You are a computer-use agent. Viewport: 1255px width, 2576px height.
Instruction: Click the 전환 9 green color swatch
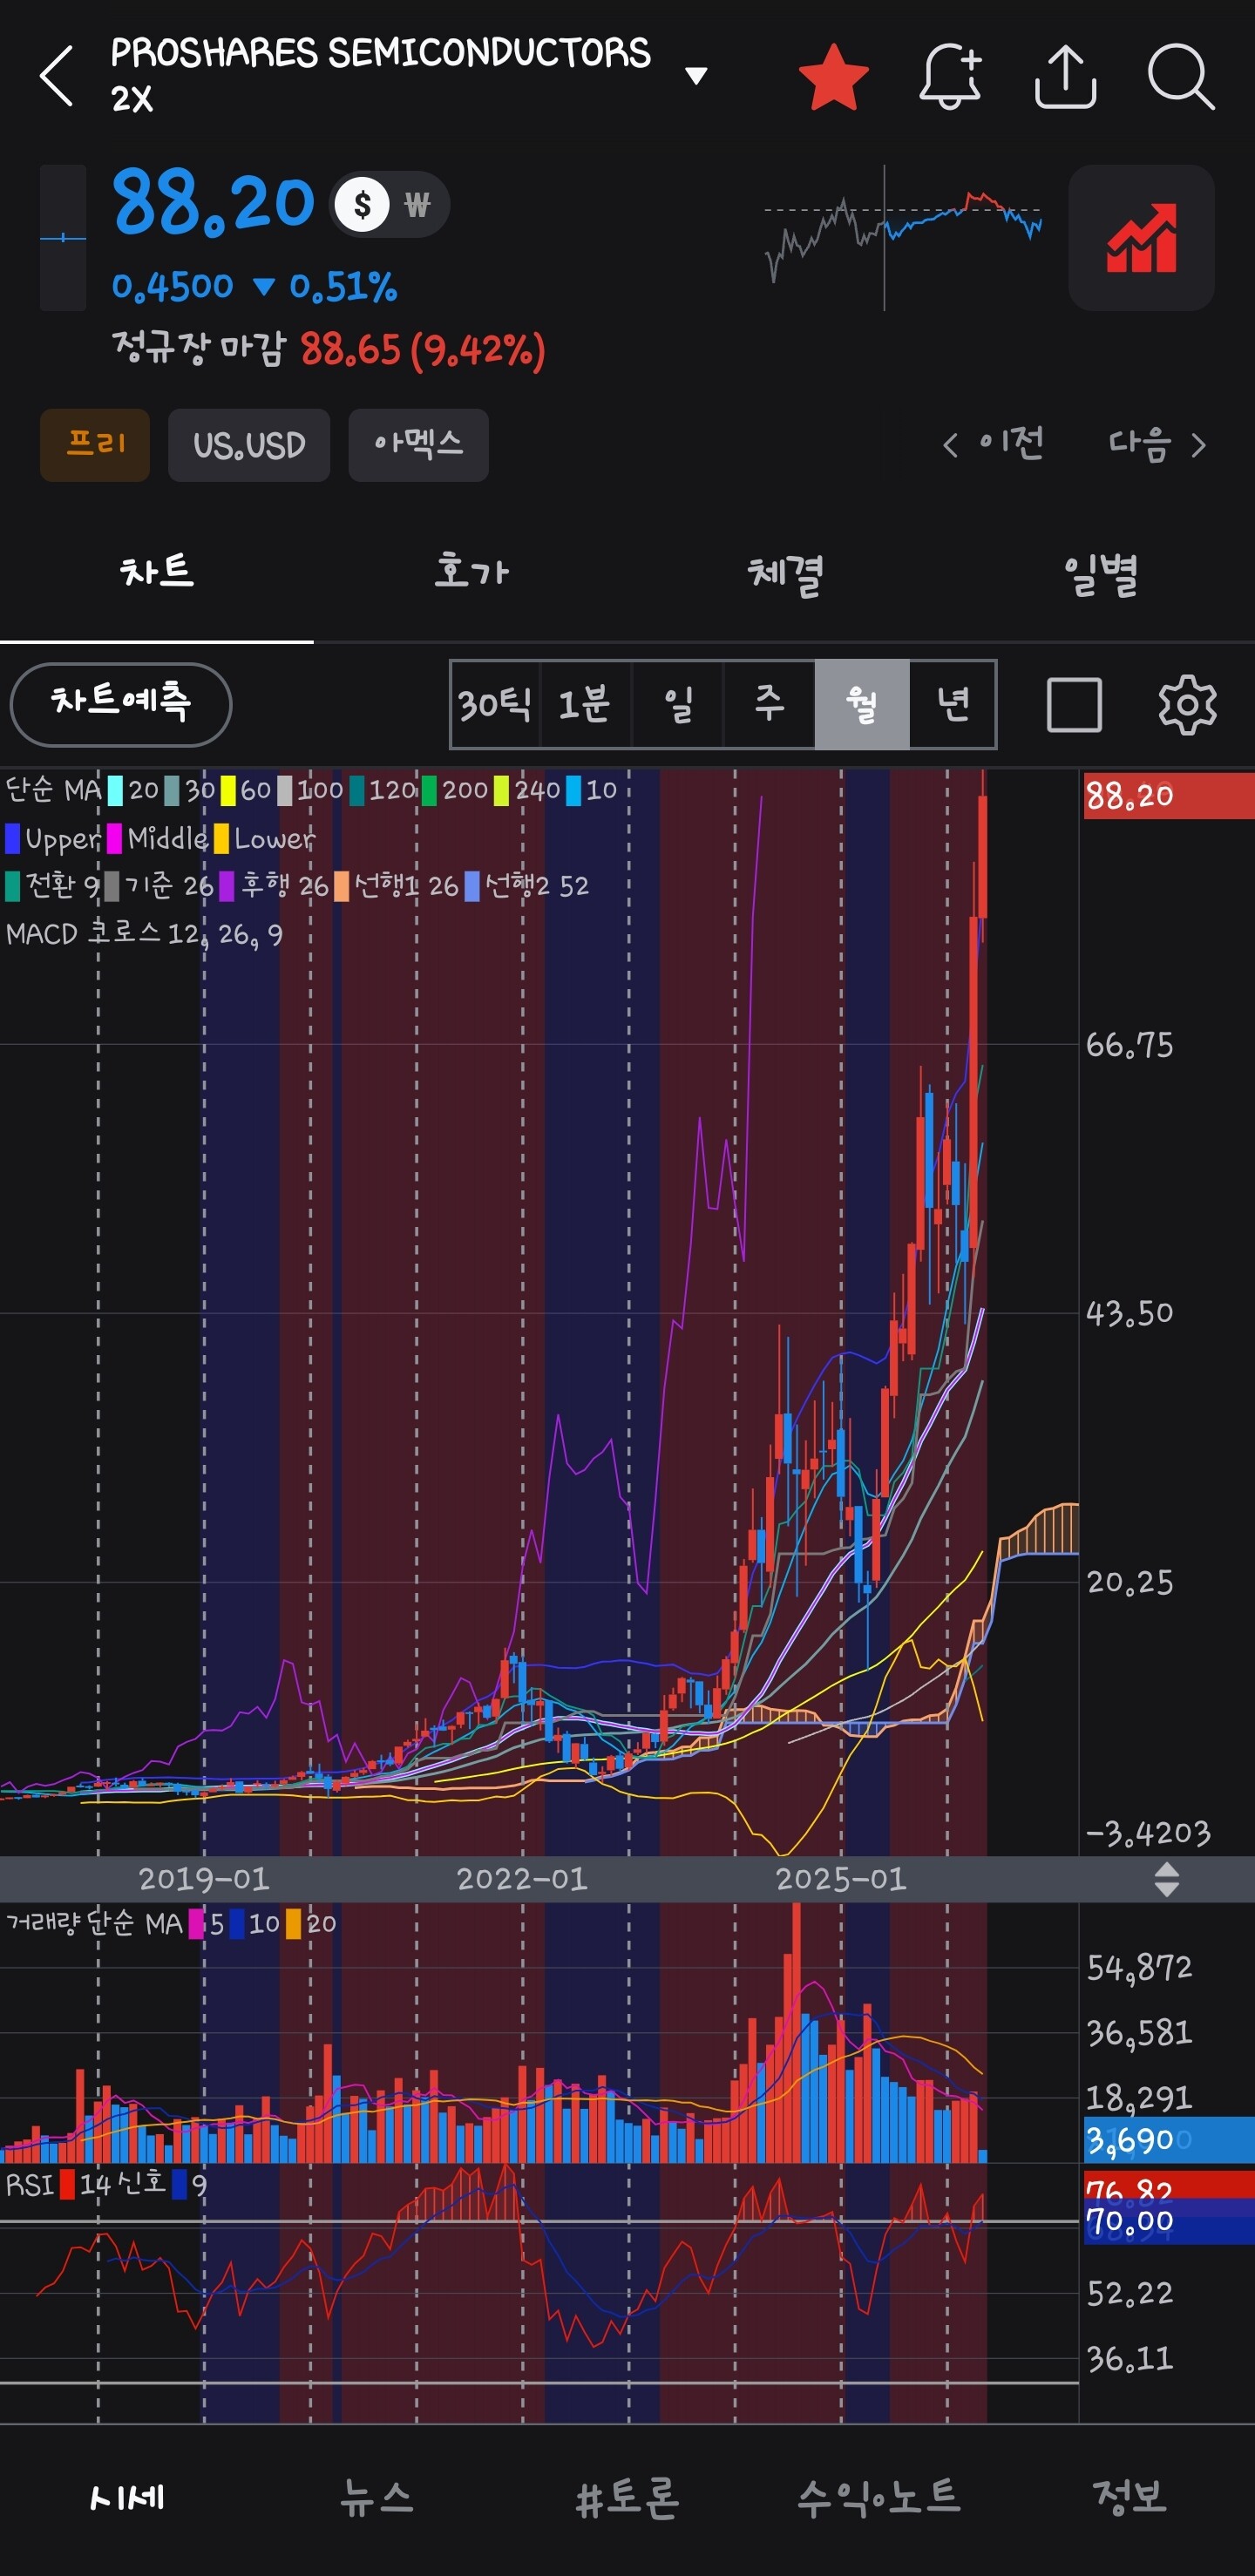(x=12, y=886)
